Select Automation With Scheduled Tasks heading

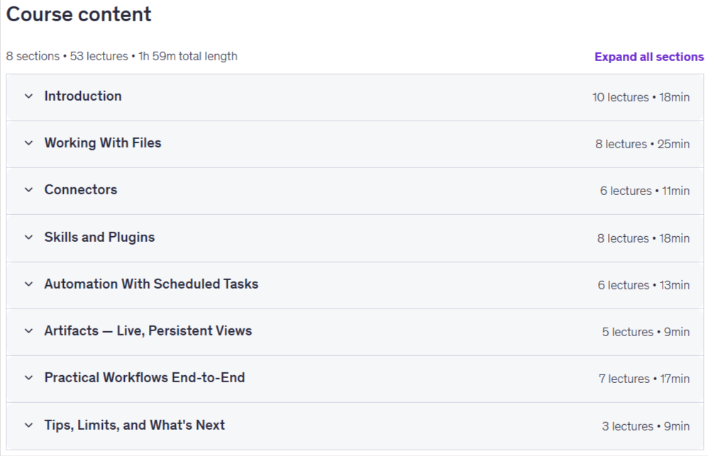tap(151, 284)
